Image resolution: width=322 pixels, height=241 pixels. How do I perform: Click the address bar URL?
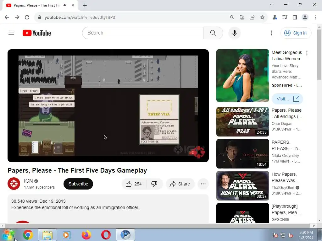(x=80, y=18)
